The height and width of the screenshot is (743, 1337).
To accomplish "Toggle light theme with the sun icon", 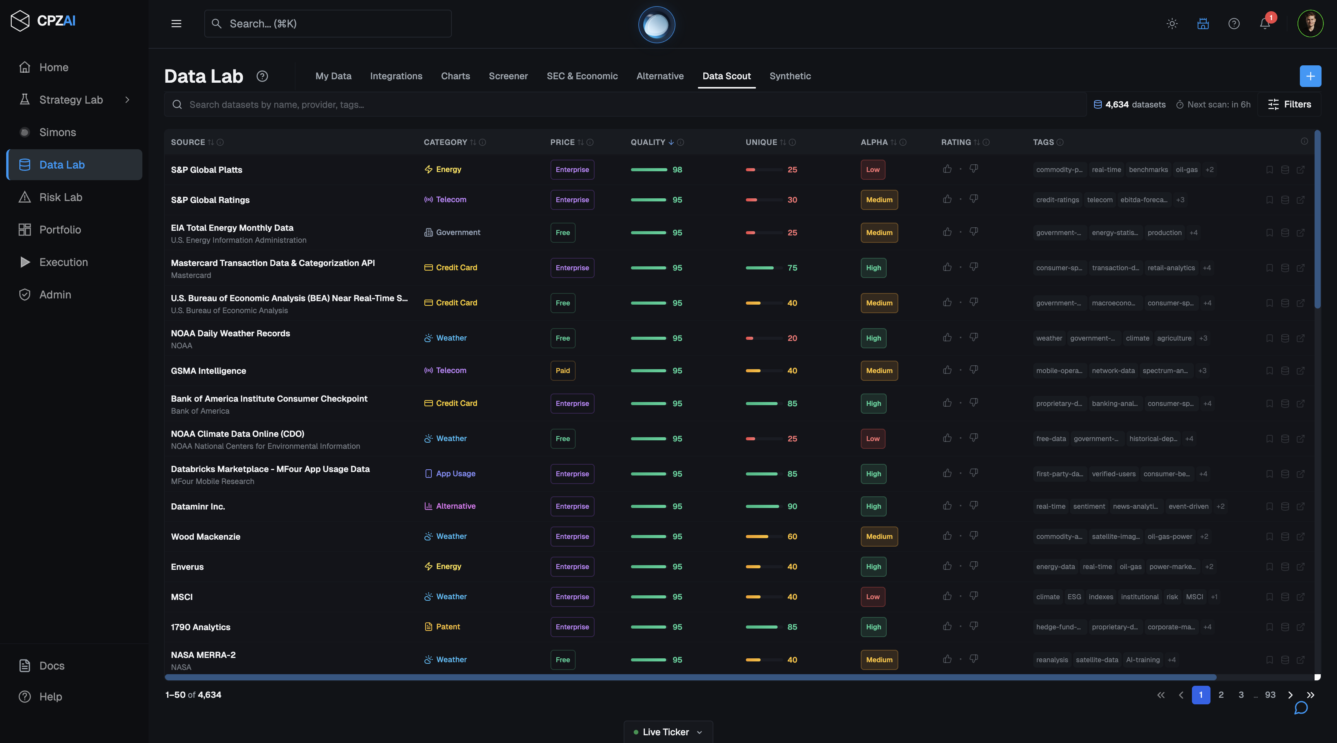I will coord(1173,23).
